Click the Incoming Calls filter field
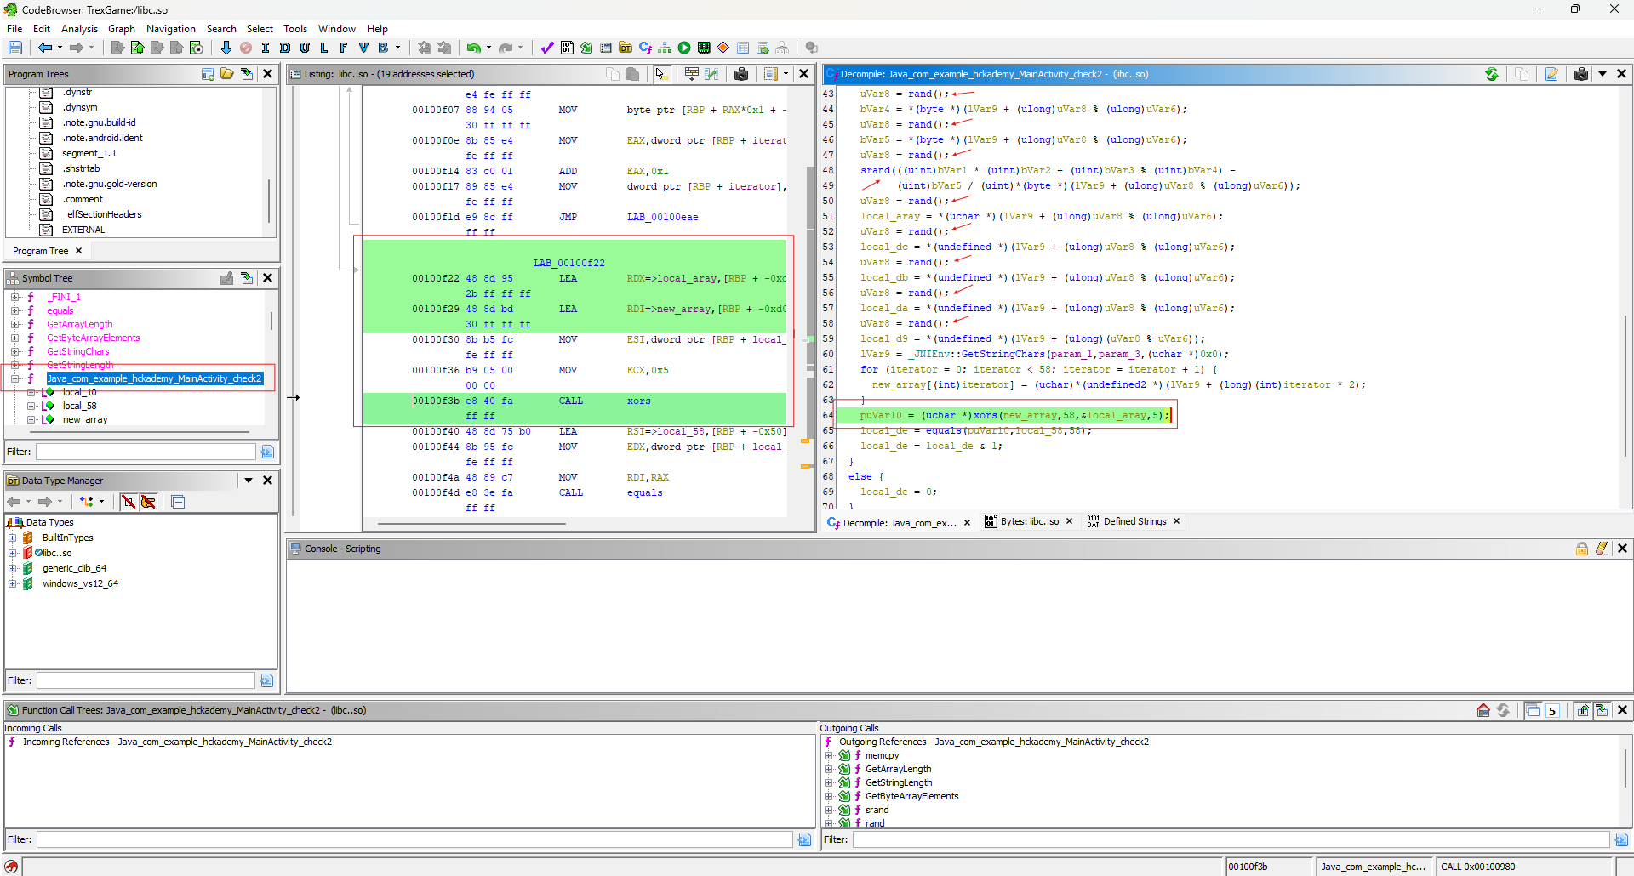Viewport: 1634px width, 876px height. 414,839
